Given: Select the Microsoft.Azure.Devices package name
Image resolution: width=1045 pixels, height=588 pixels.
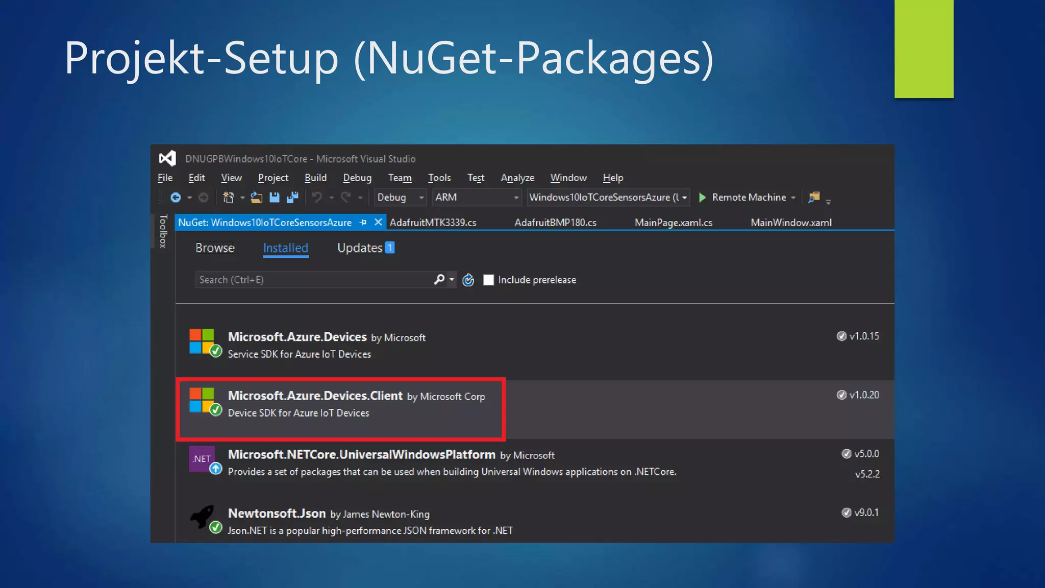Looking at the screenshot, I should 297,337.
